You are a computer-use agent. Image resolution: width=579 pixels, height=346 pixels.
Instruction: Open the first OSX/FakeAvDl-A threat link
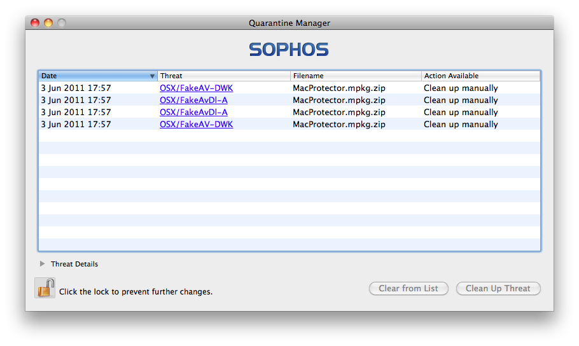[x=193, y=100]
